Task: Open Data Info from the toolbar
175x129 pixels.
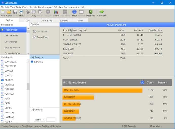Action: click(x=91, y=12)
